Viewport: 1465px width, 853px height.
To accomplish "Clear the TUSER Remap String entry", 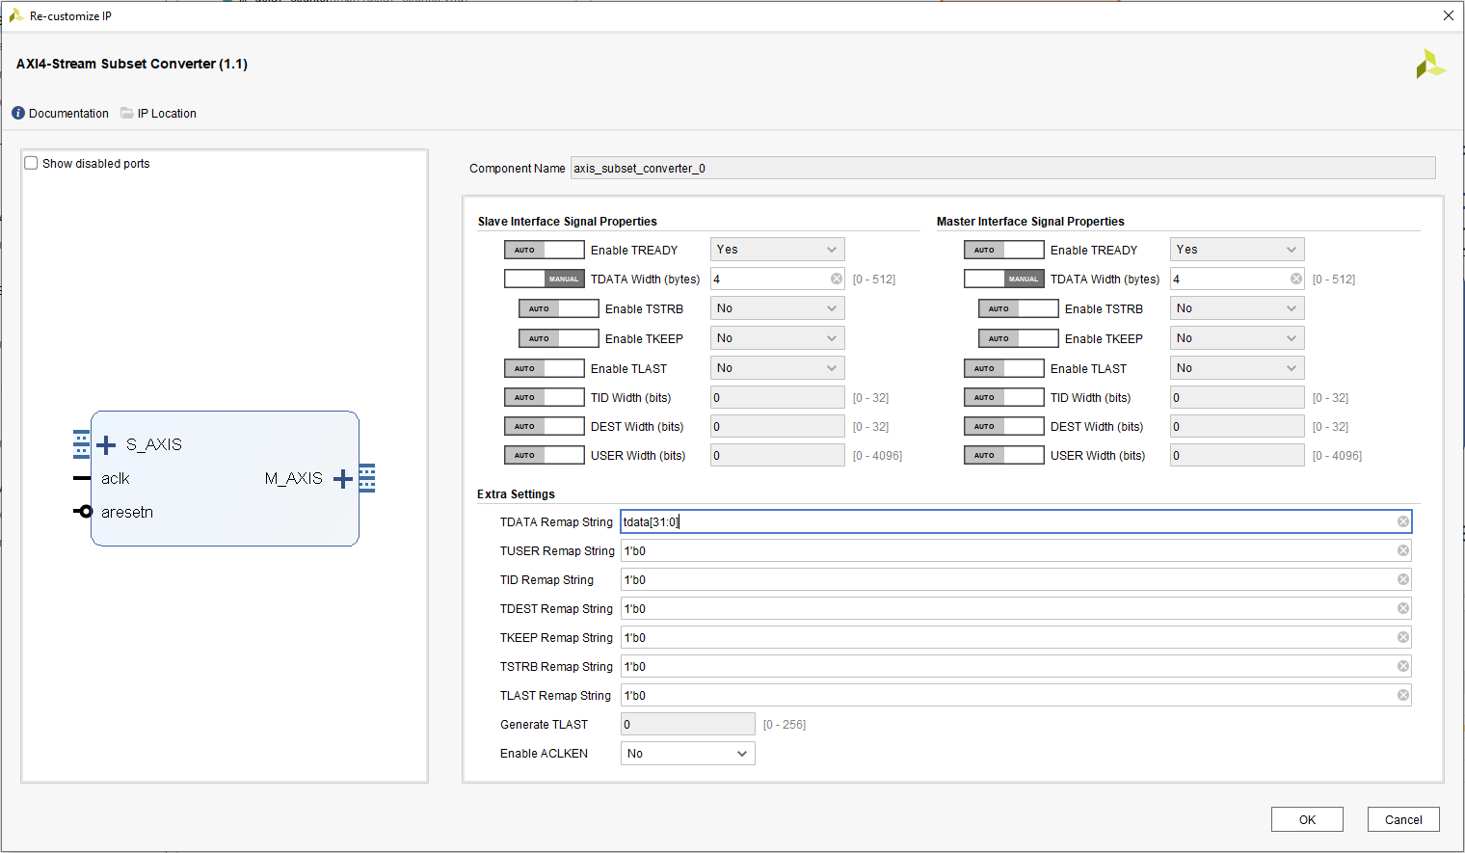I will (x=1403, y=549).
